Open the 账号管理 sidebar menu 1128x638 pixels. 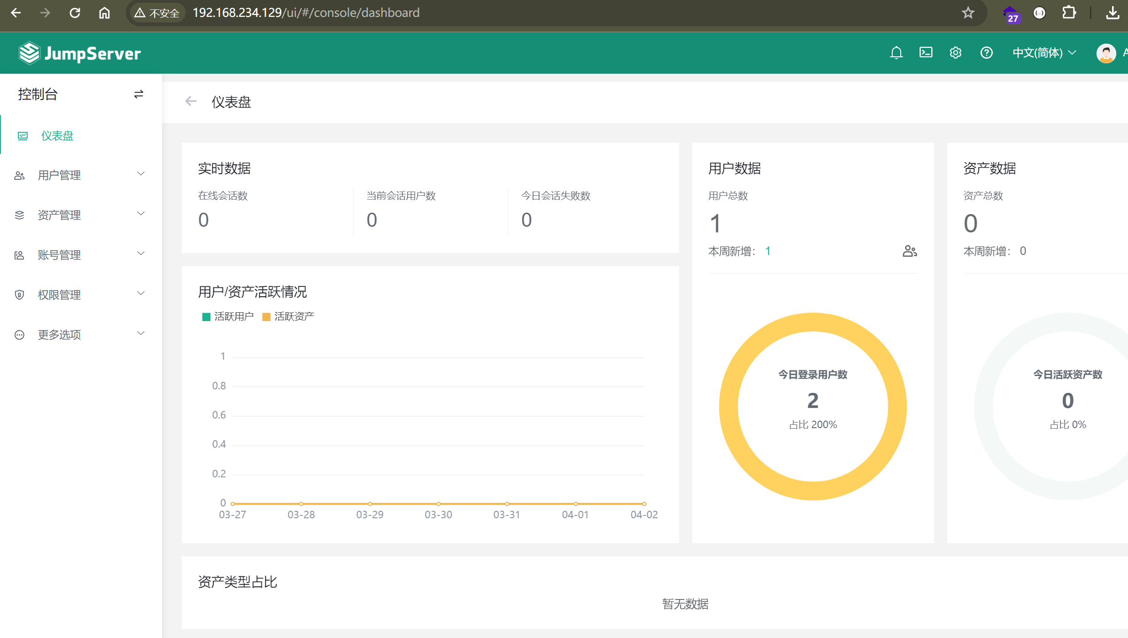[81, 255]
